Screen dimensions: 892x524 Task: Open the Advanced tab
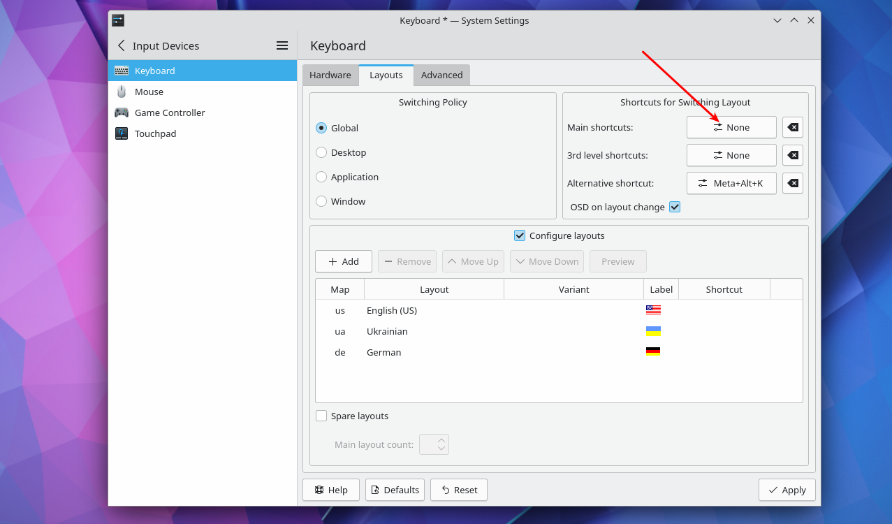click(x=441, y=75)
